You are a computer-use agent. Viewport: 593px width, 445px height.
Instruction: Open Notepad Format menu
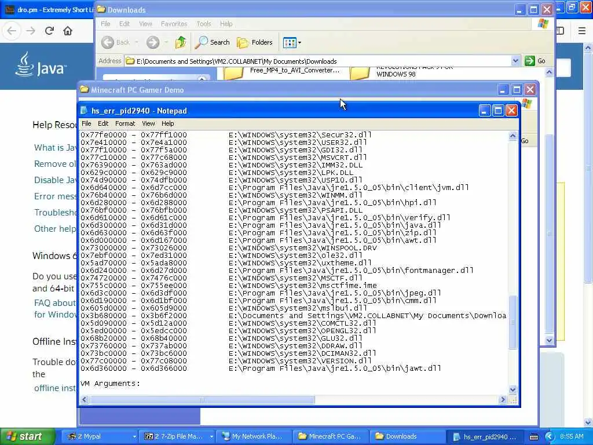click(125, 123)
